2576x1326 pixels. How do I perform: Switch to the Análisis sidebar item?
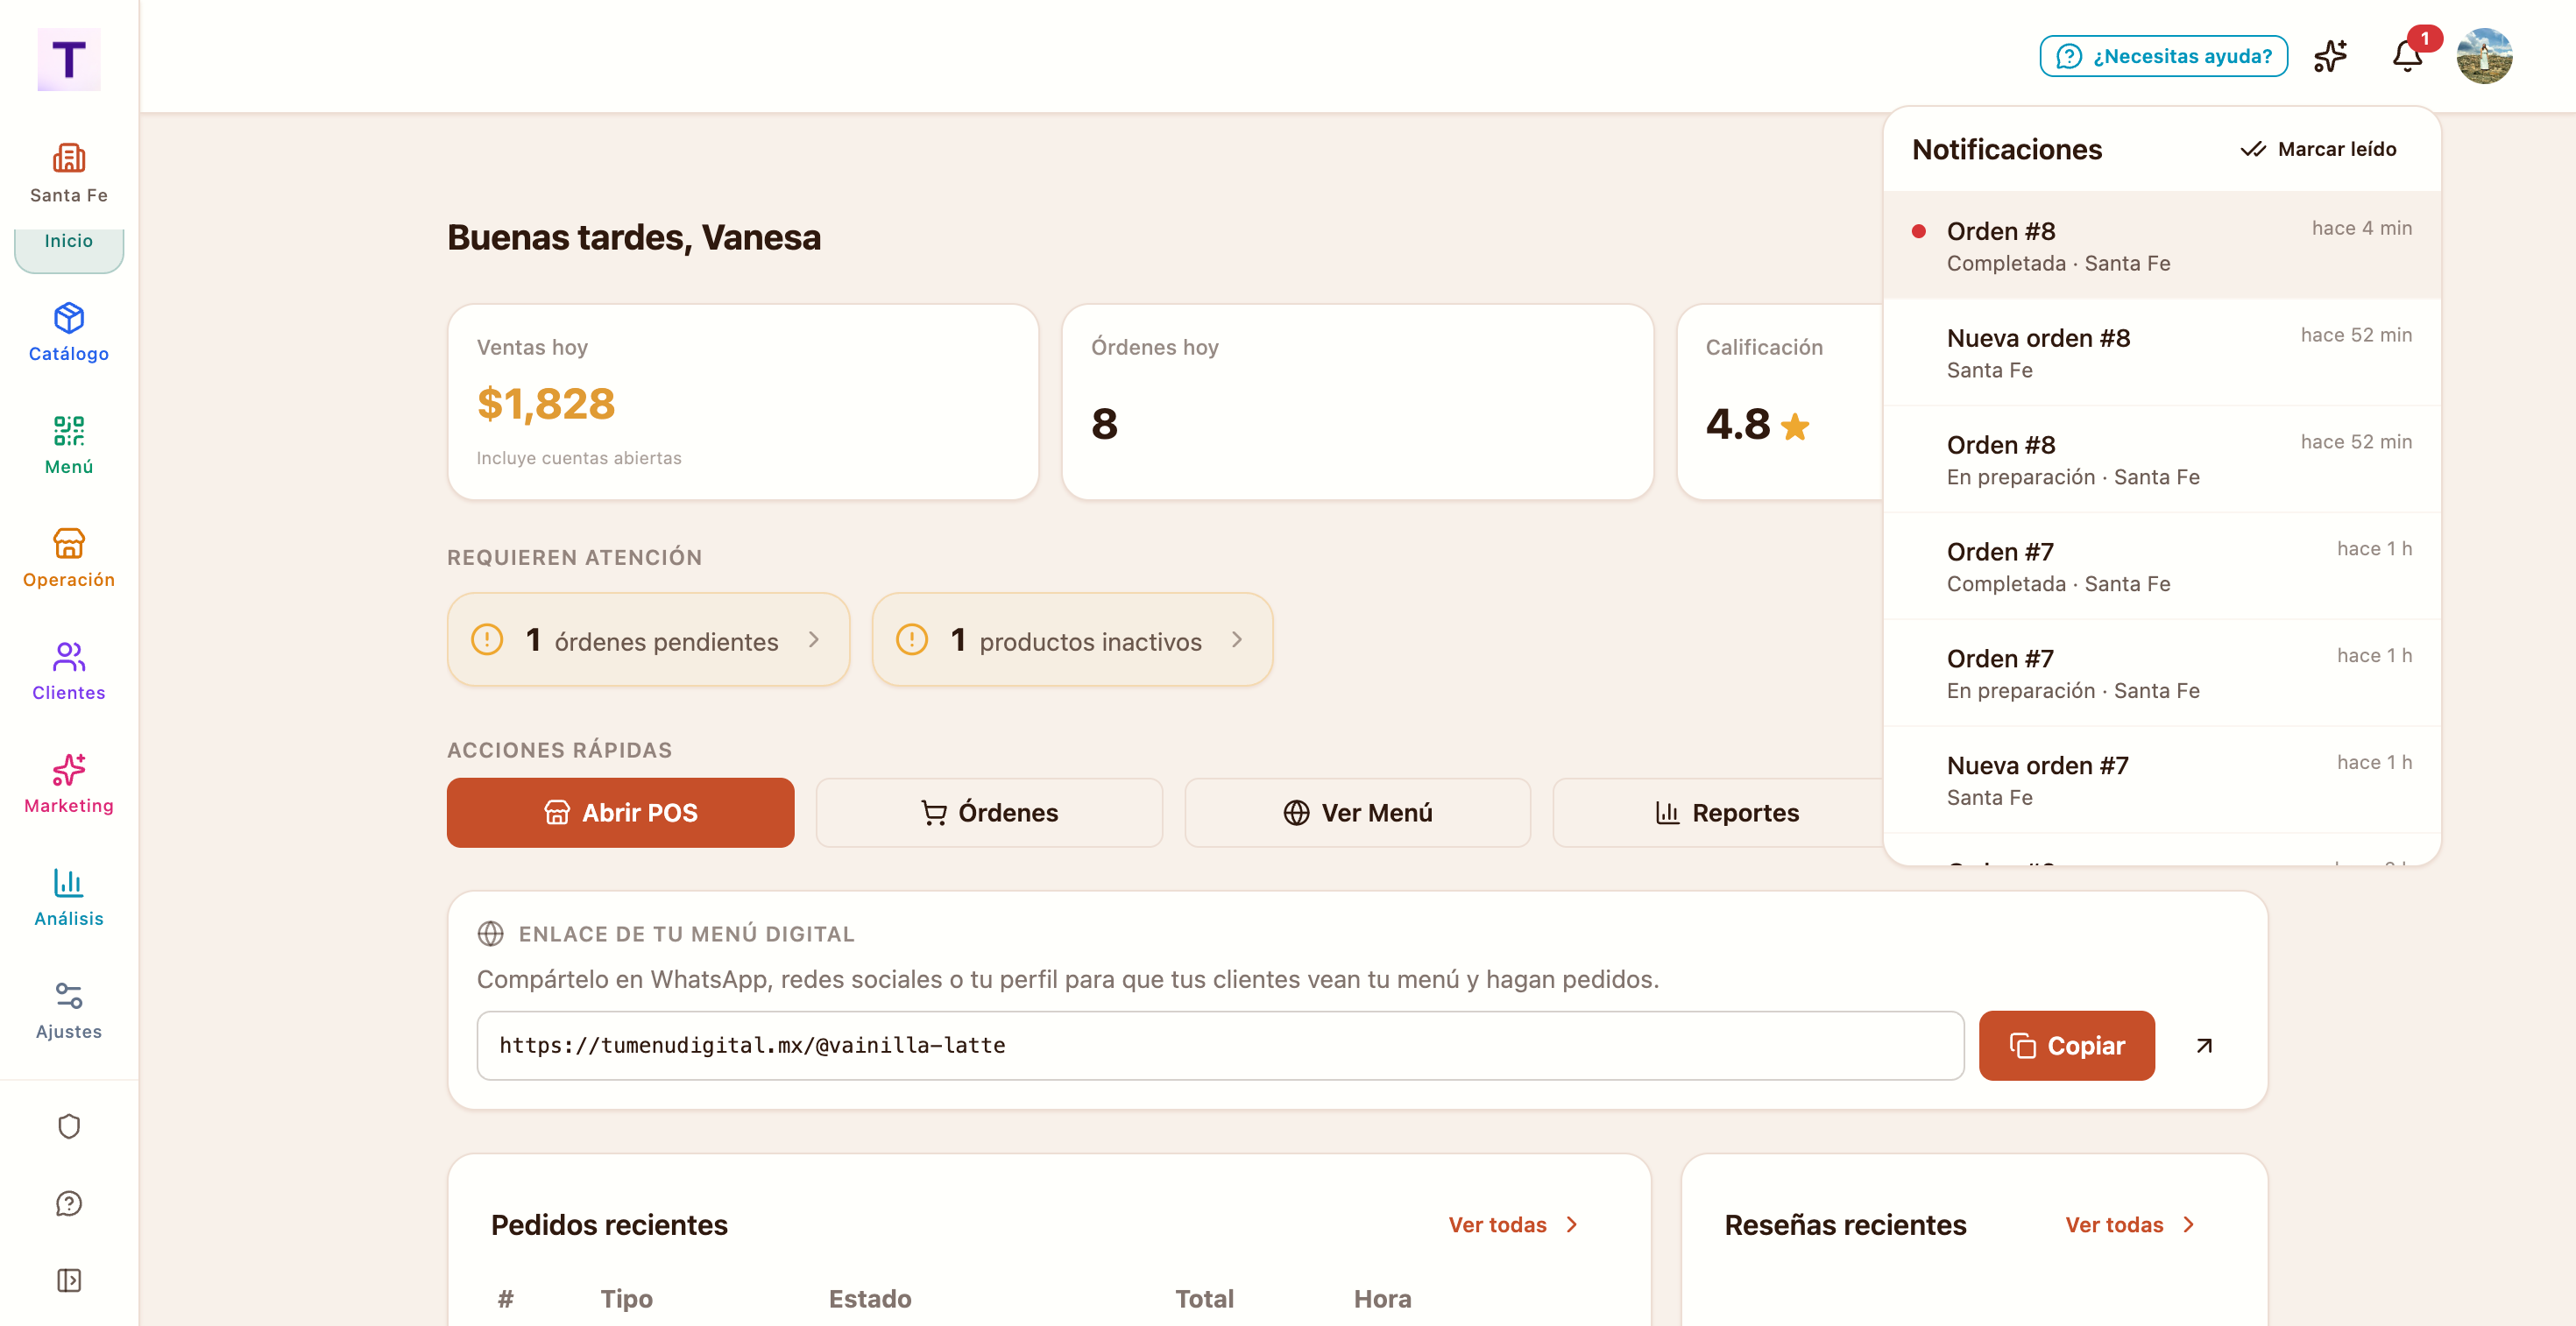[x=69, y=898]
